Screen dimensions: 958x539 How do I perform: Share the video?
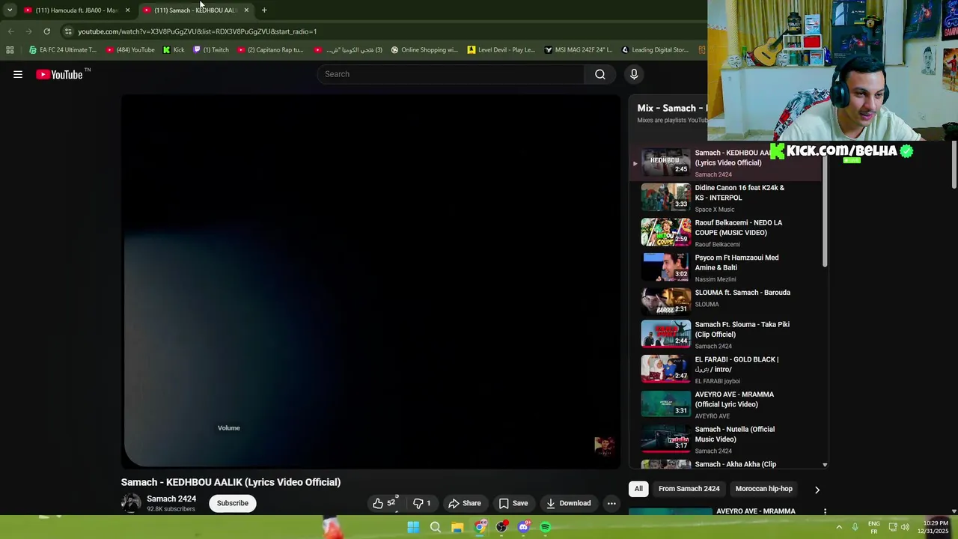(465, 503)
